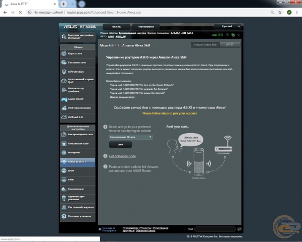Image resolution: width=302 pixels, height=242 pixels.
Task: Click the Link button
Action: pyautogui.click(x=120, y=145)
